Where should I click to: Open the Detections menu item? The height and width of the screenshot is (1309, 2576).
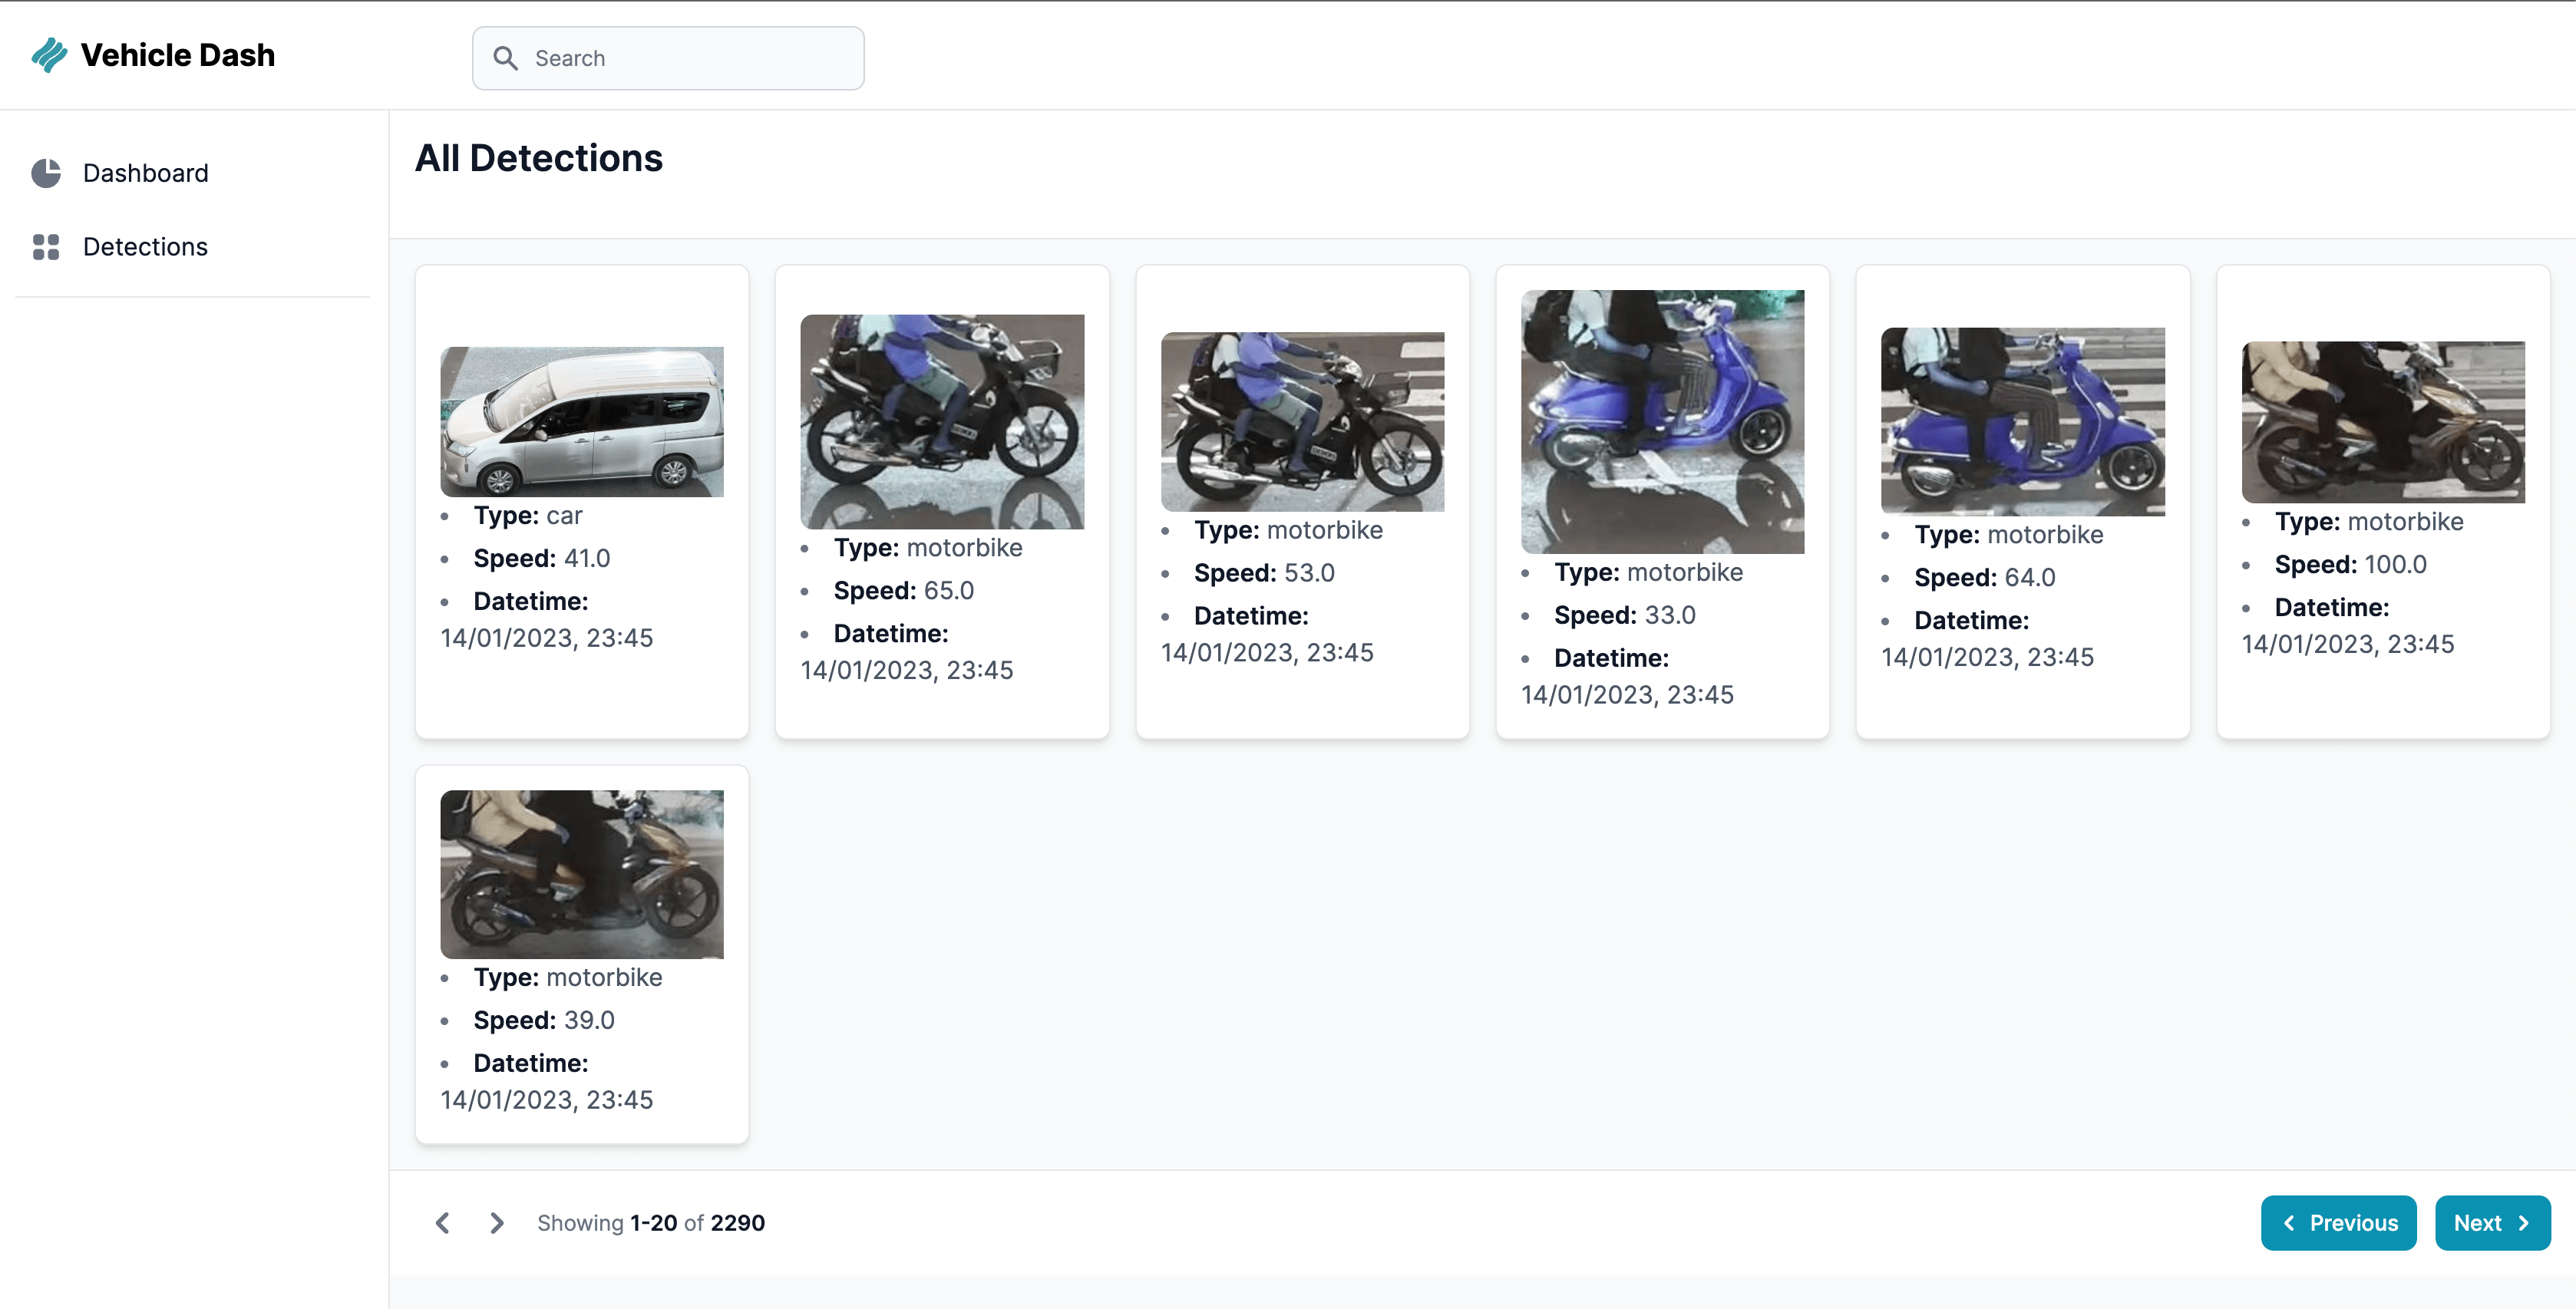pos(145,247)
